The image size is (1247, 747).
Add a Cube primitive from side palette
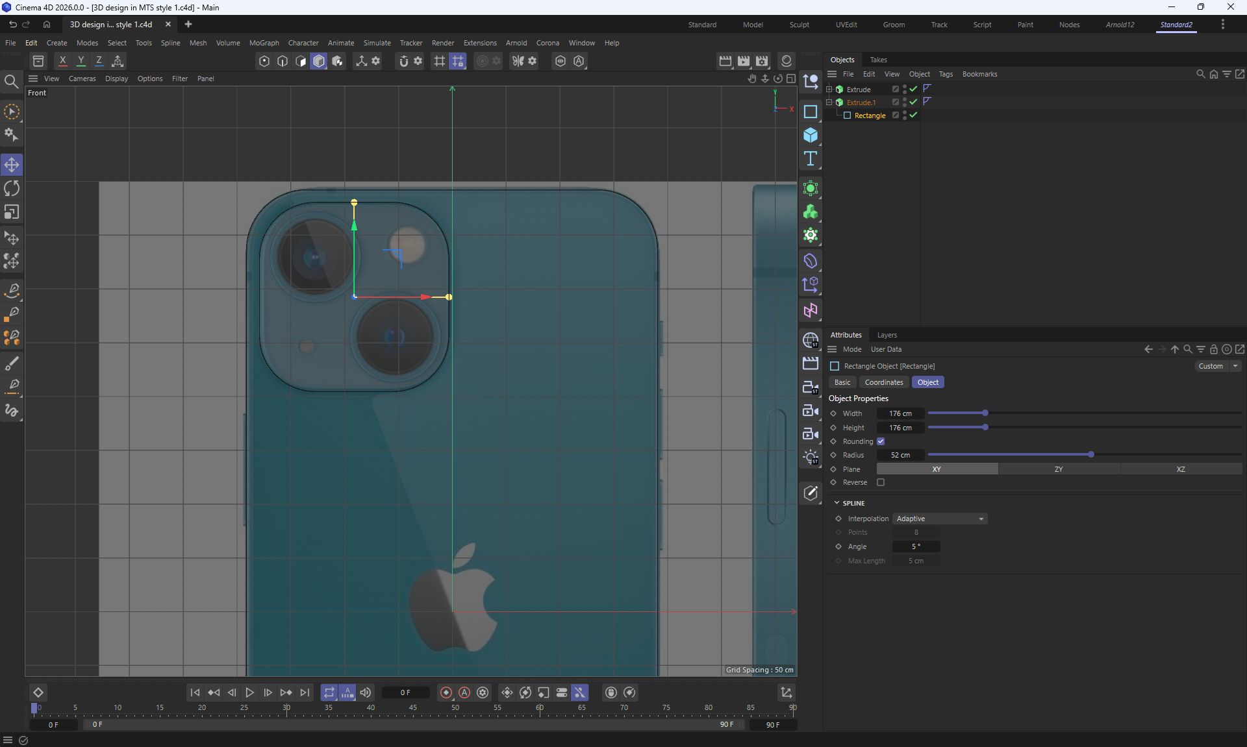click(x=810, y=135)
